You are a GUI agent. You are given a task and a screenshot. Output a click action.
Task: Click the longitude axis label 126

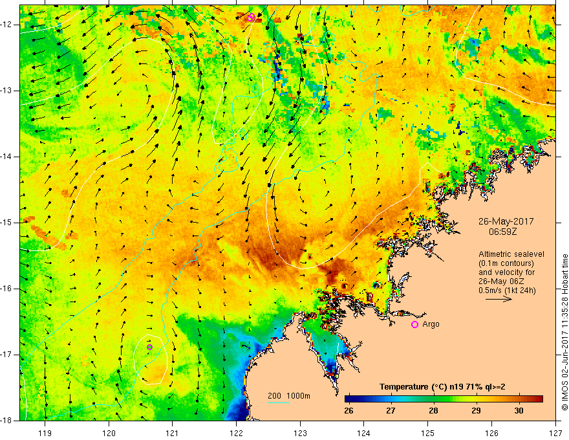491,433
